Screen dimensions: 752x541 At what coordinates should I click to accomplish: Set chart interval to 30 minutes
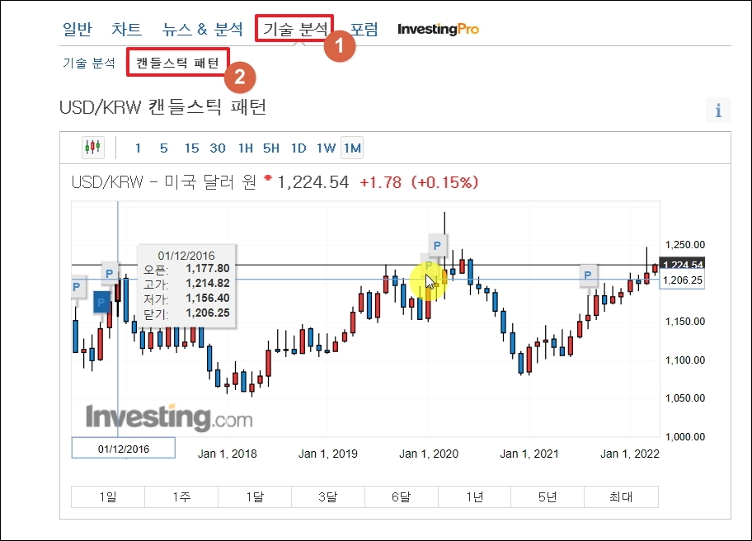218,148
